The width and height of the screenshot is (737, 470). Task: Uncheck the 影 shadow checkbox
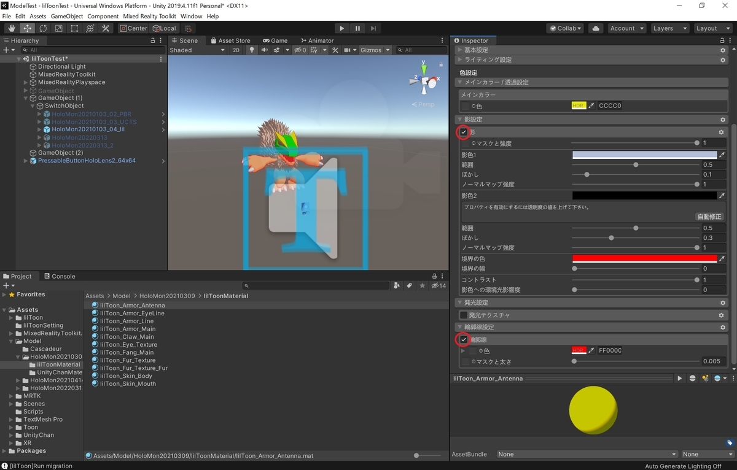(x=464, y=132)
